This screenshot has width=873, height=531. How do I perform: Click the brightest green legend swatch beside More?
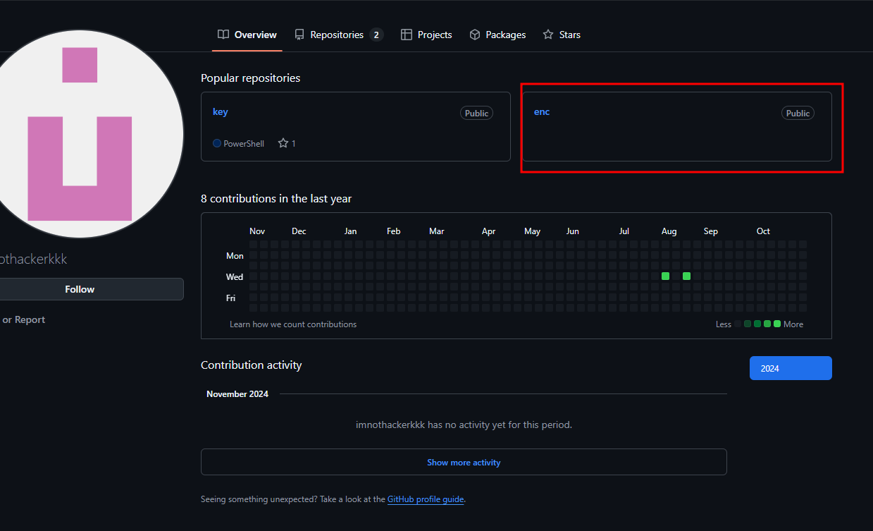click(x=777, y=324)
